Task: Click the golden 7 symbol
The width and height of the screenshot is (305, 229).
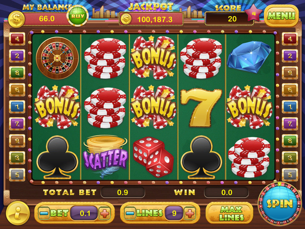Action: click(x=201, y=107)
